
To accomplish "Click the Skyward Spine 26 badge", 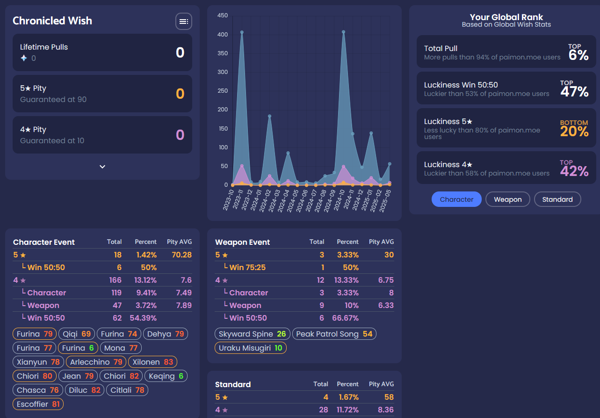I will pyautogui.click(x=253, y=334).
